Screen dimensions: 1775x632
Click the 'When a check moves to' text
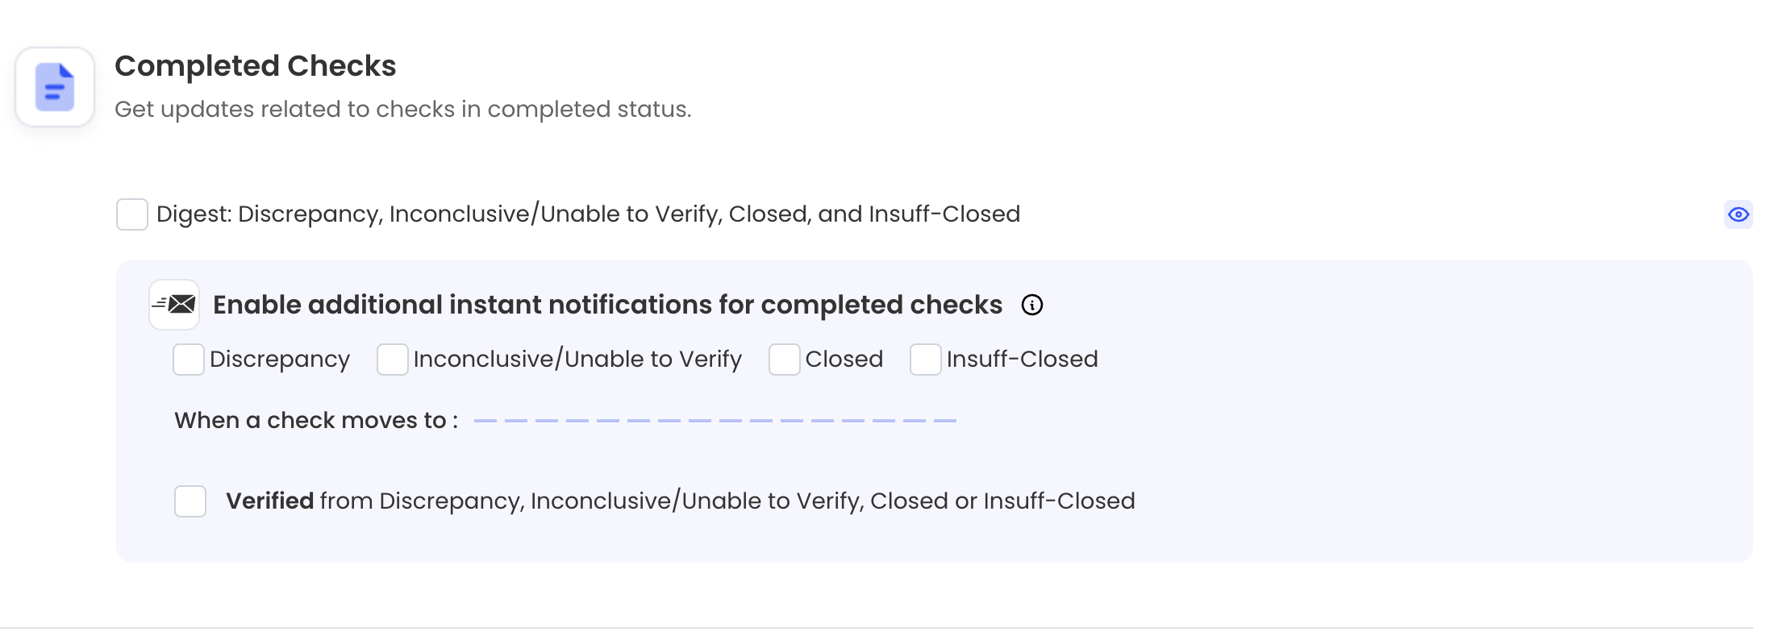coord(316,421)
